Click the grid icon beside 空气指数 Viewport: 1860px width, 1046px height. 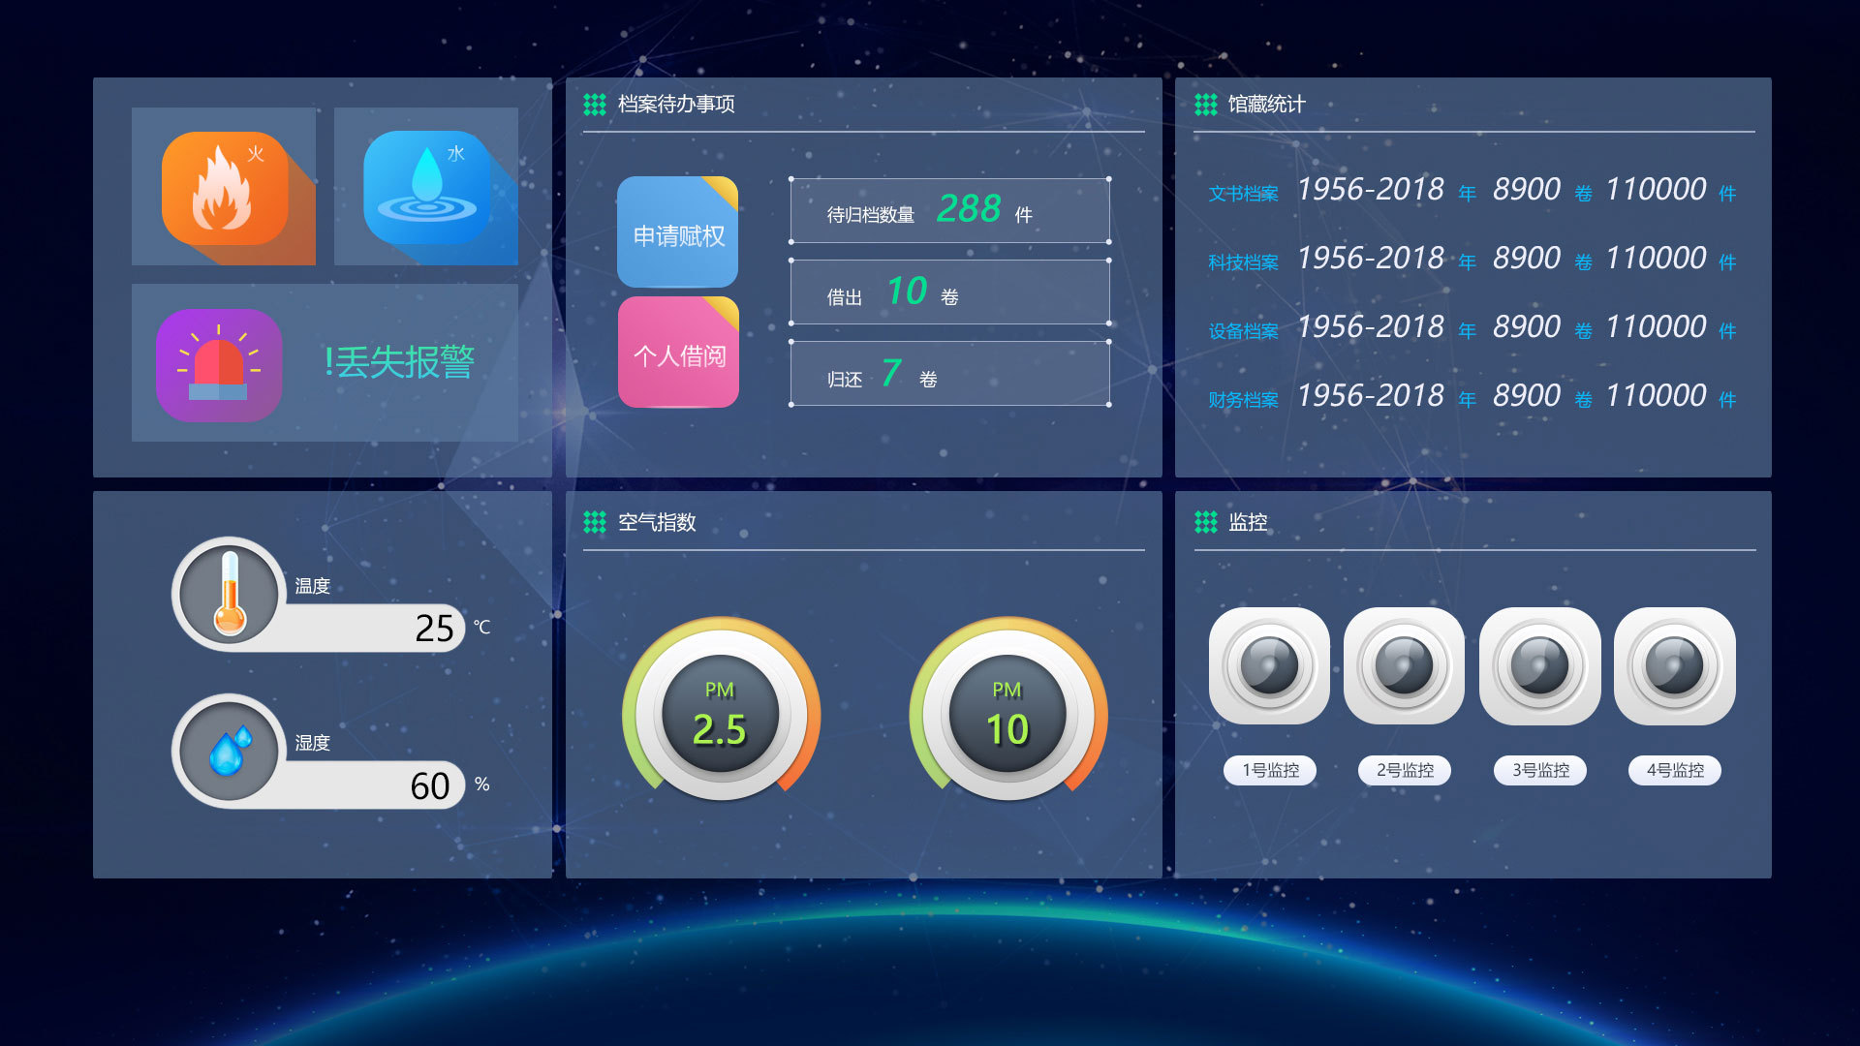pos(595,522)
